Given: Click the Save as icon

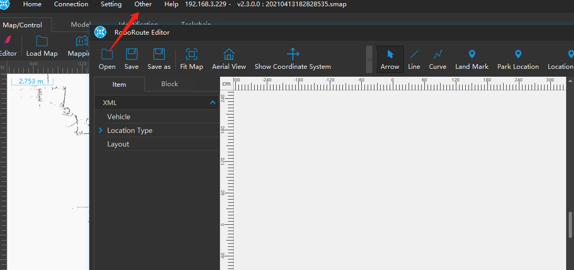Looking at the screenshot, I should point(159,54).
